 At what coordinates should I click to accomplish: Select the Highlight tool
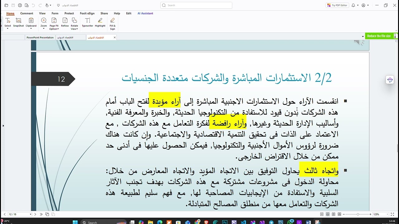[100, 22]
